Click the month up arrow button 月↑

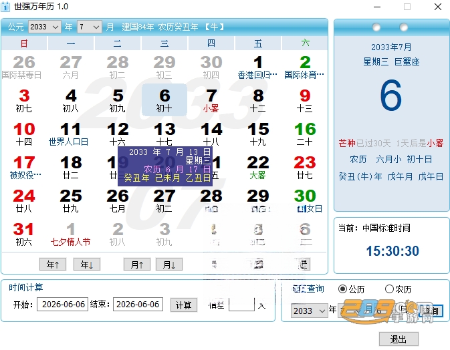click(137, 265)
